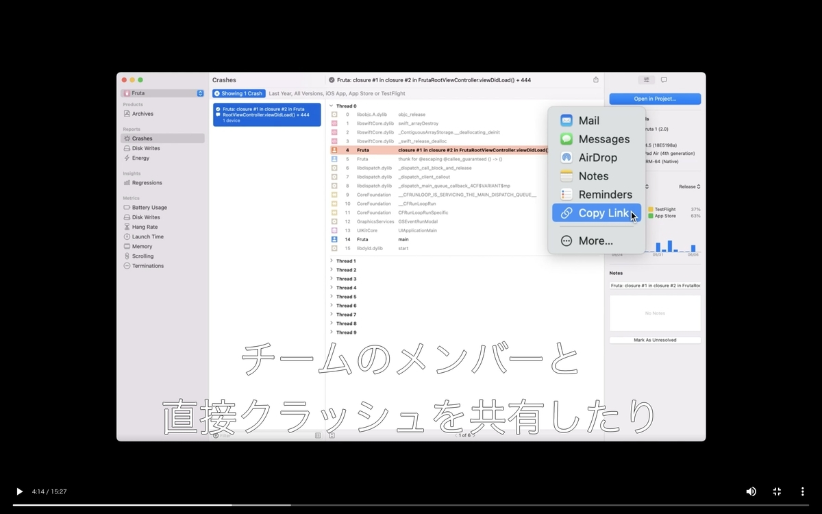The height and width of the screenshot is (514, 822).
Task: Show the details inspector tab
Action: click(x=646, y=80)
